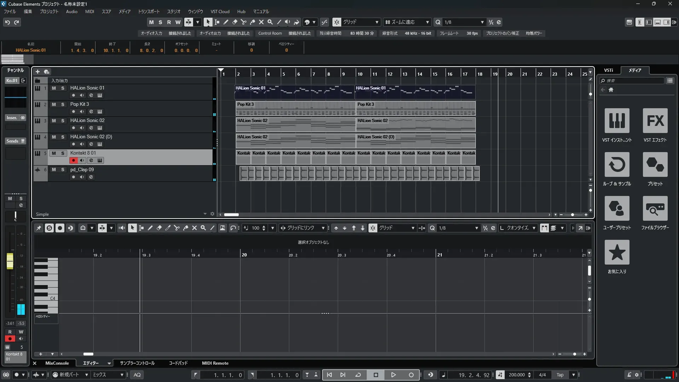This screenshot has width=679, height=382.
Task: Adjust the channel volume fader handle
Action: [10, 261]
